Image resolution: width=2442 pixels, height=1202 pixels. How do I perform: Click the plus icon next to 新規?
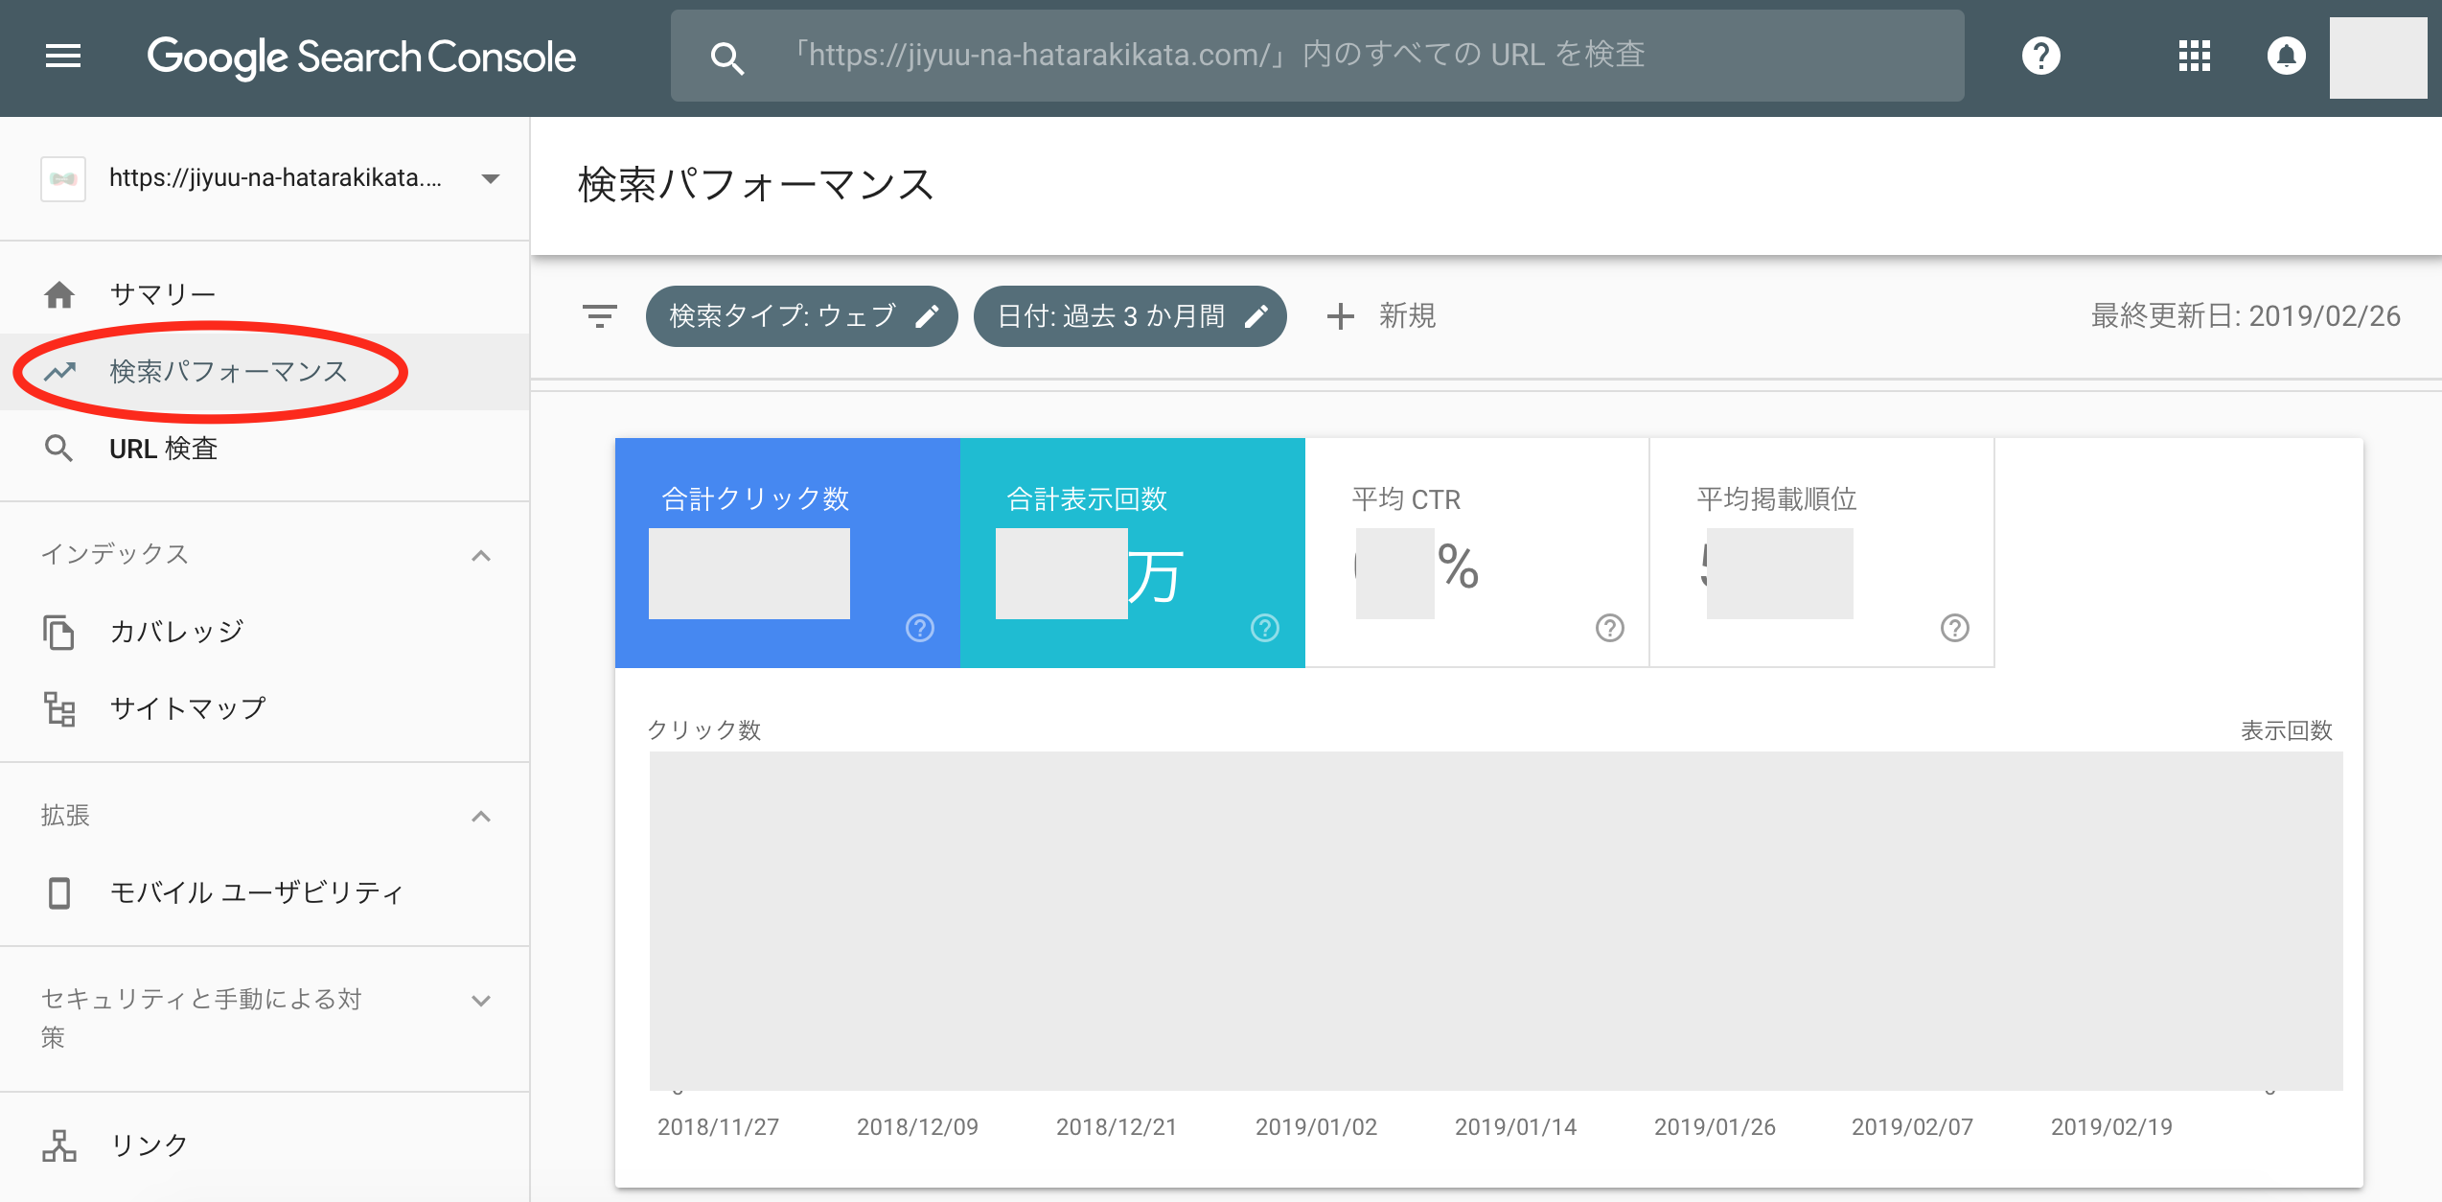[1340, 315]
